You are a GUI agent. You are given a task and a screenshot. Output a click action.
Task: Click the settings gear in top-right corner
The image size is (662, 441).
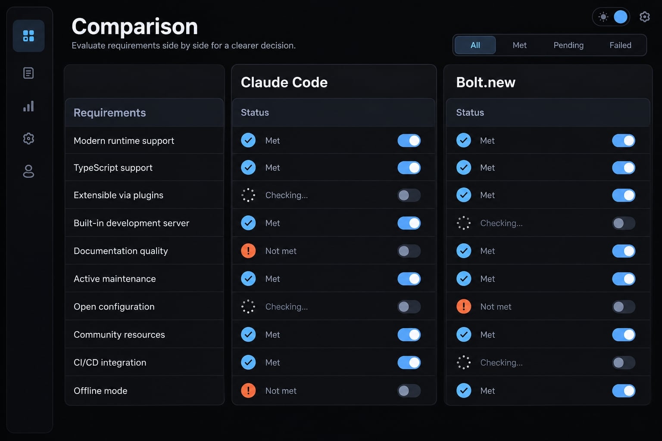pos(645,17)
